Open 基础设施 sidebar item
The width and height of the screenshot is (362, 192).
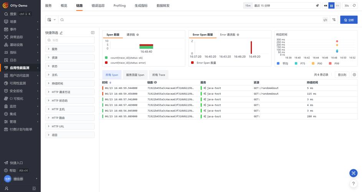pos(20,45)
